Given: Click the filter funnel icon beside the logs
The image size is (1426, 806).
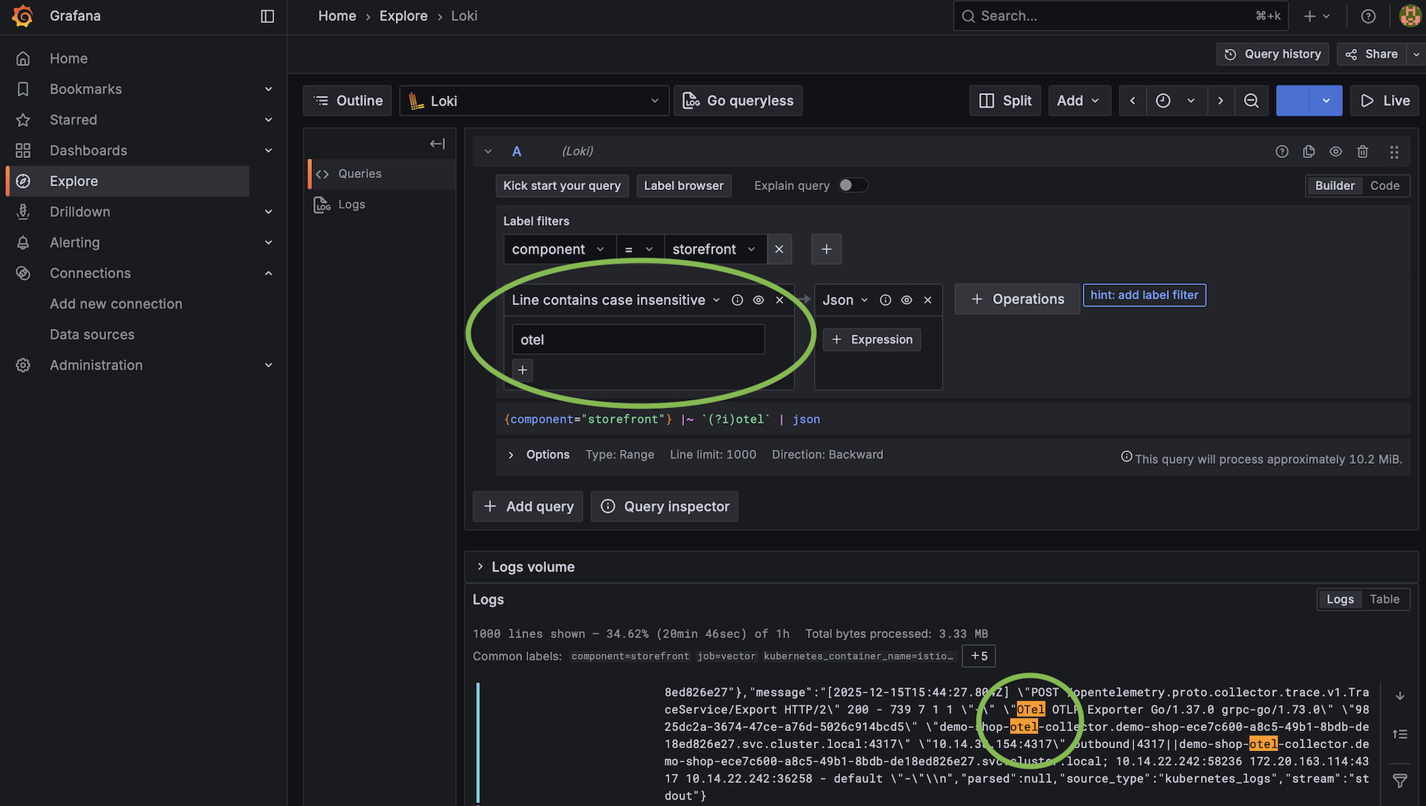Looking at the screenshot, I should point(1401,781).
